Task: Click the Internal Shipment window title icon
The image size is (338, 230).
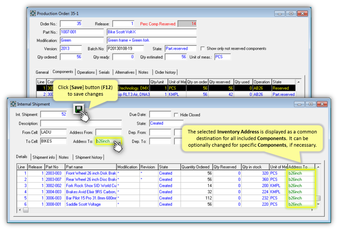Action: pos(13,104)
